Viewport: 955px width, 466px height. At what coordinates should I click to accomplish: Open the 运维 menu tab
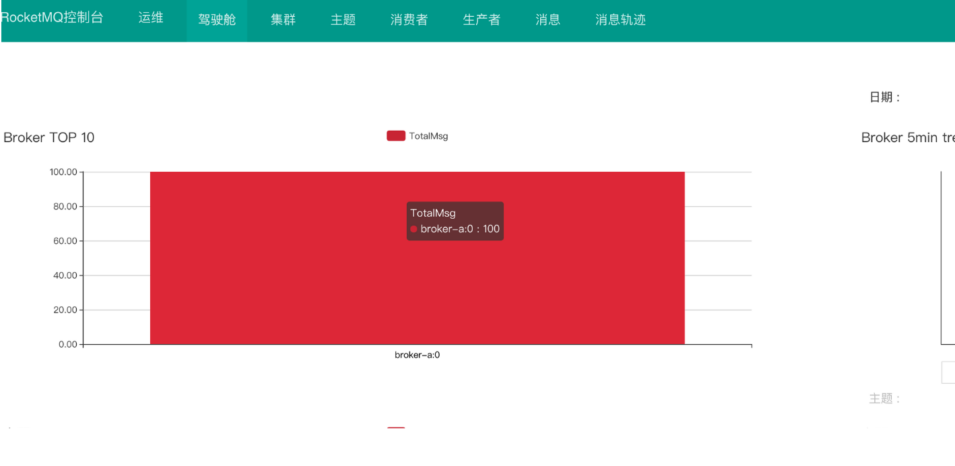pos(151,18)
